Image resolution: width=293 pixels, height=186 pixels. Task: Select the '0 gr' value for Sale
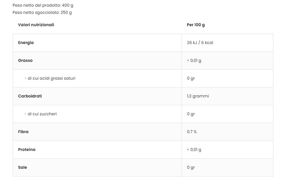coord(191,167)
